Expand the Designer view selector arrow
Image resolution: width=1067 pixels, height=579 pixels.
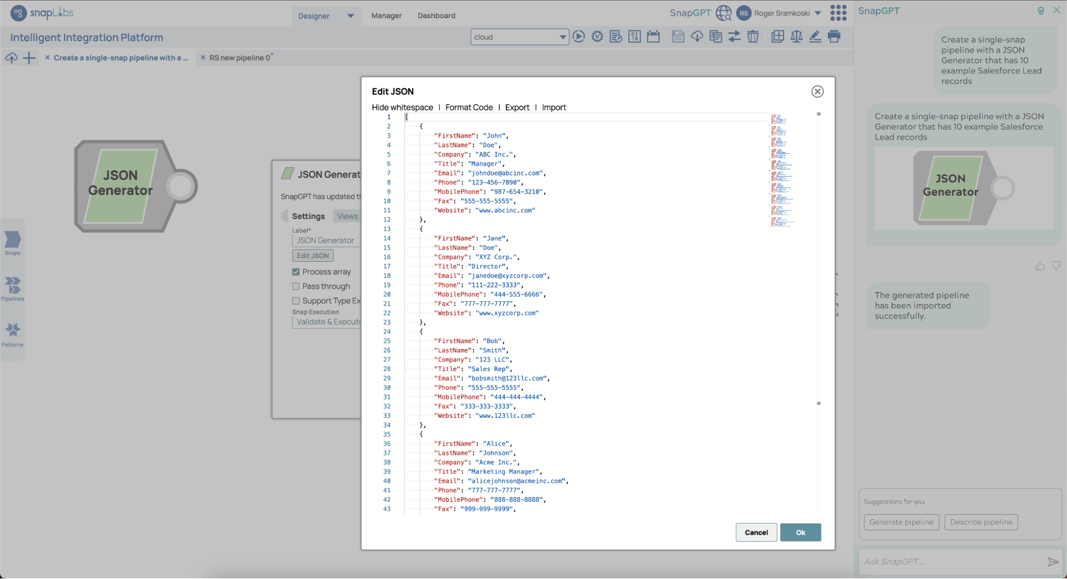tap(351, 15)
